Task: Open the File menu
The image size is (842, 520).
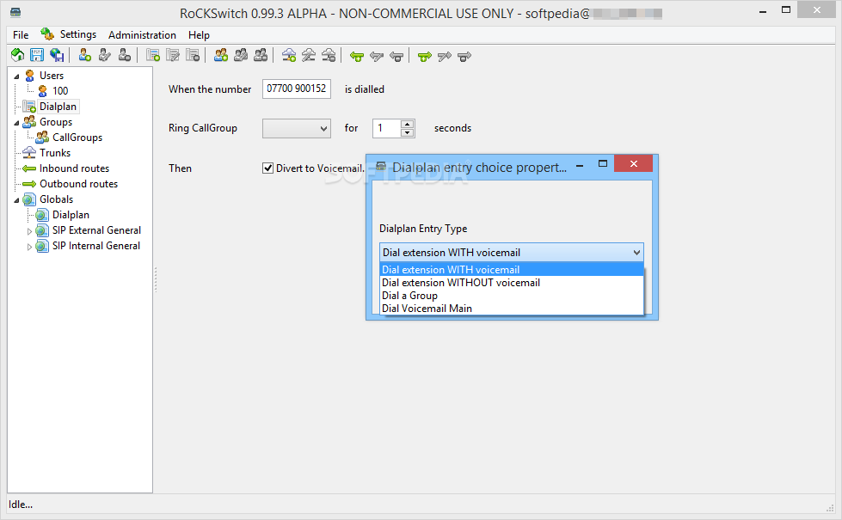Action: tap(21, 35)
